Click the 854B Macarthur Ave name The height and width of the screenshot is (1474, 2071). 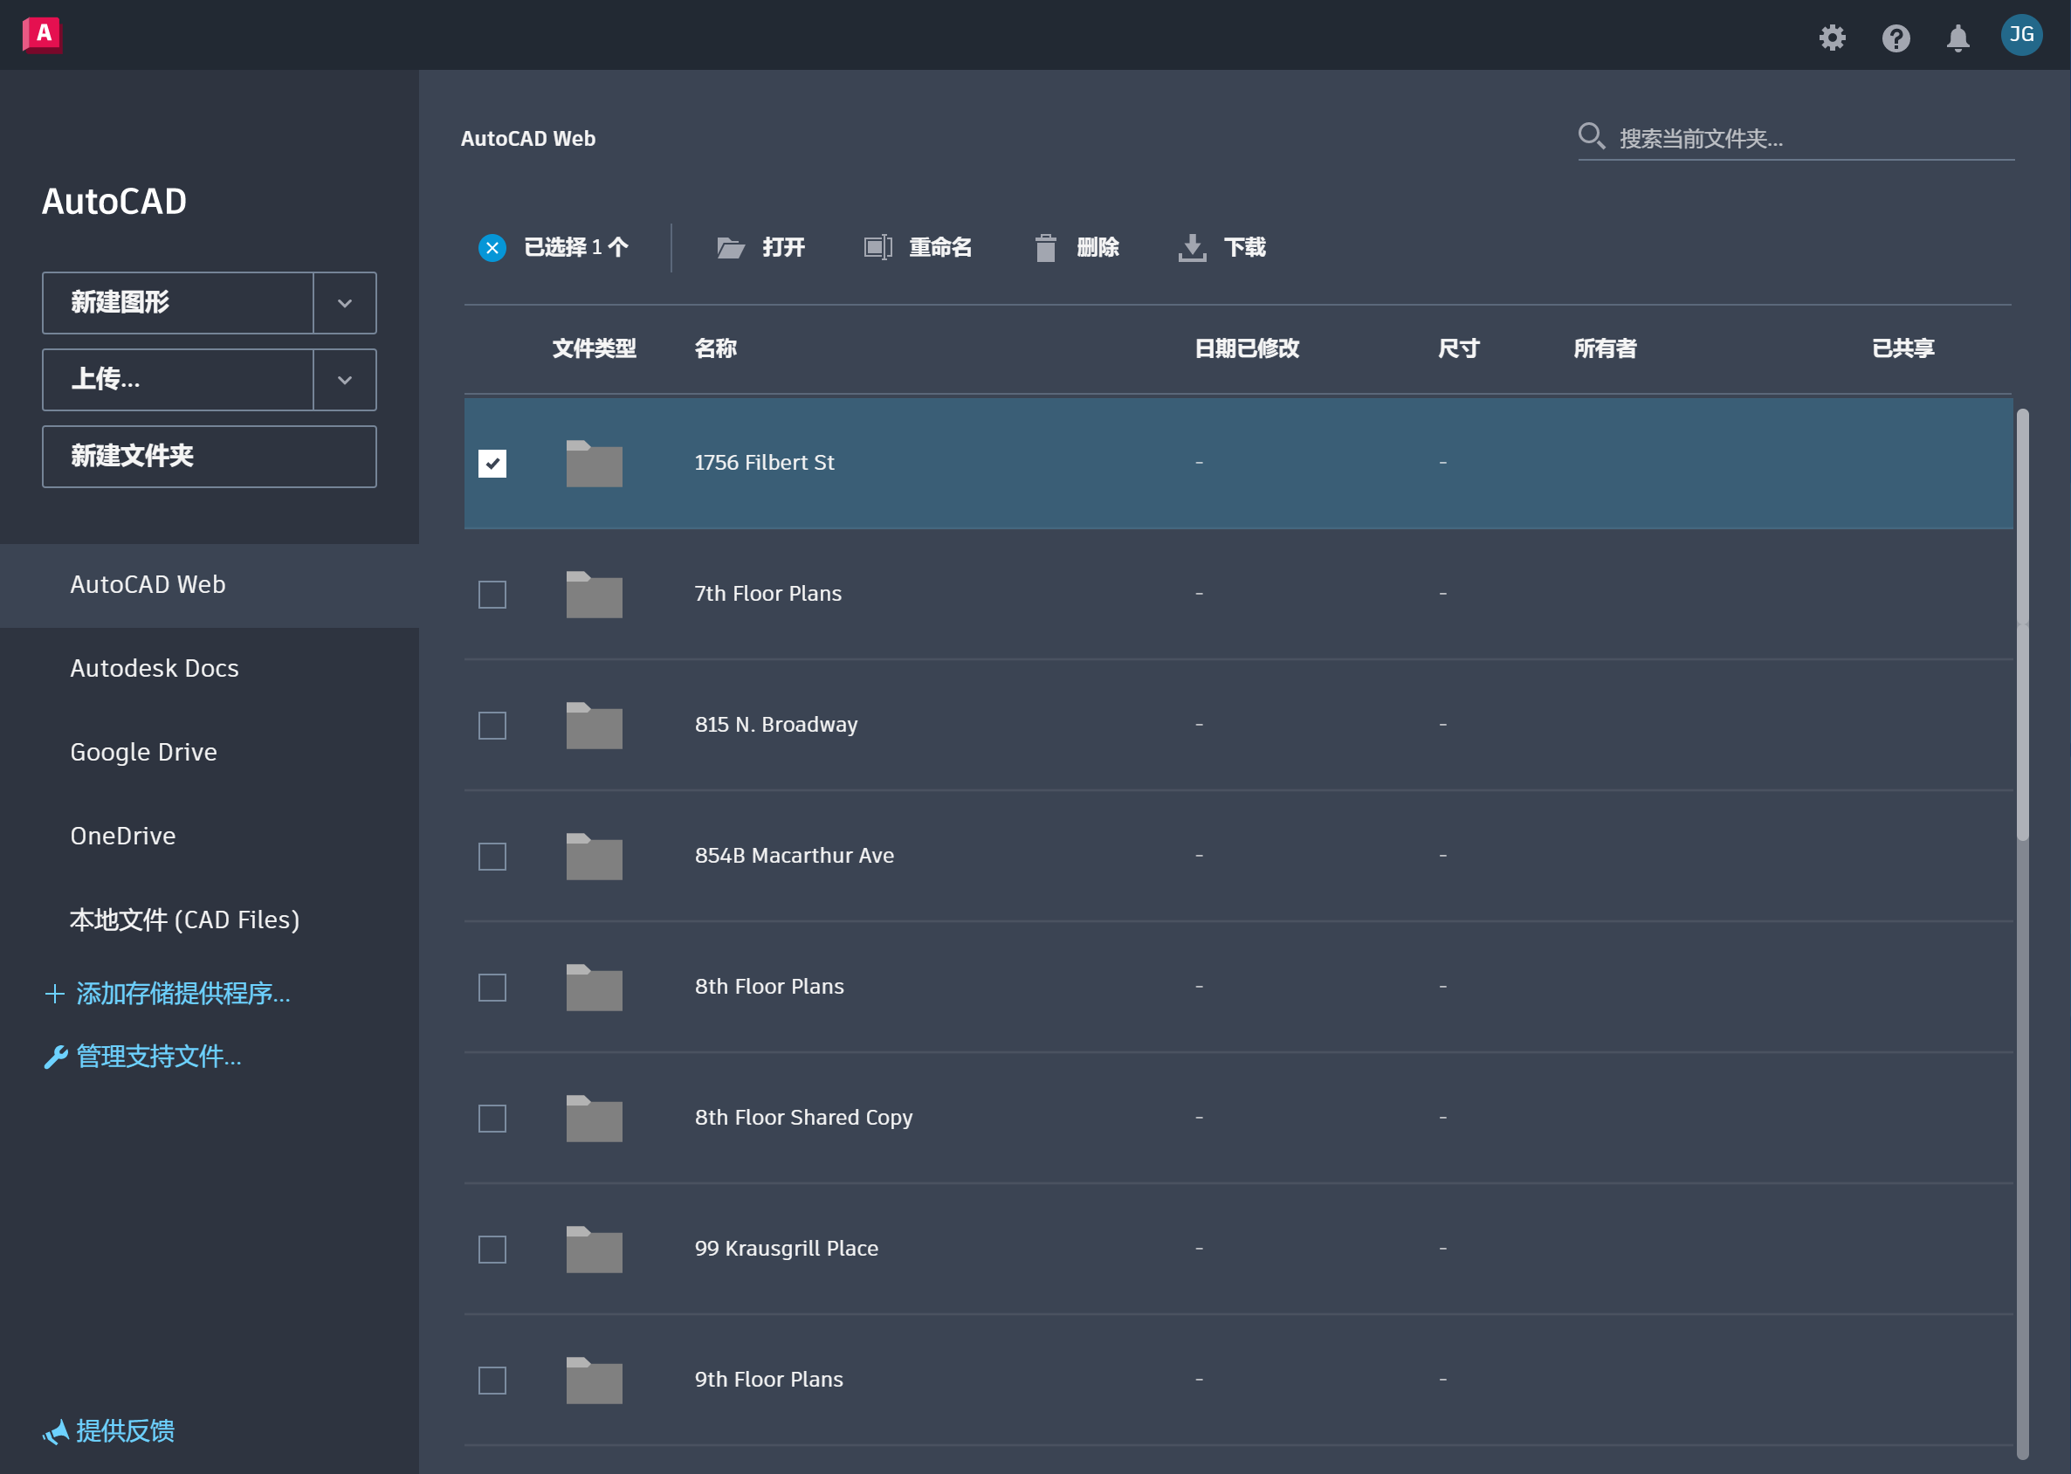click(x=795, y=856)
